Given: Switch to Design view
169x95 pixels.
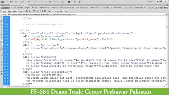Looking at the screenshot, I should (15, 11).
